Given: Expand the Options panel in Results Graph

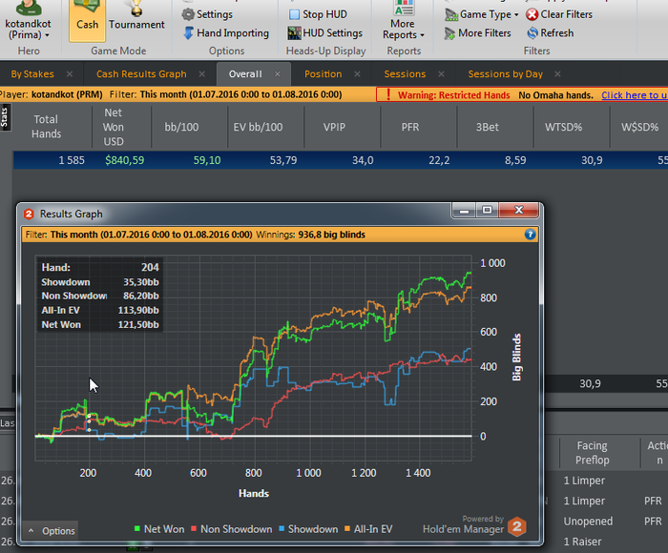Looking at the screenshot, I should coord(52,531).
